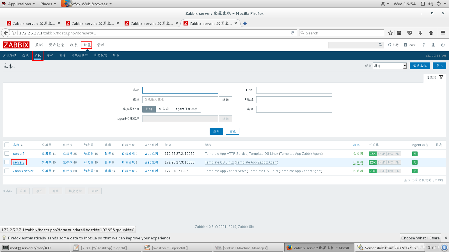The height and width of the screenshot is (252, 449).
Task: Tick the select-all hosts checkbox
Action: [x=7, y=145]
